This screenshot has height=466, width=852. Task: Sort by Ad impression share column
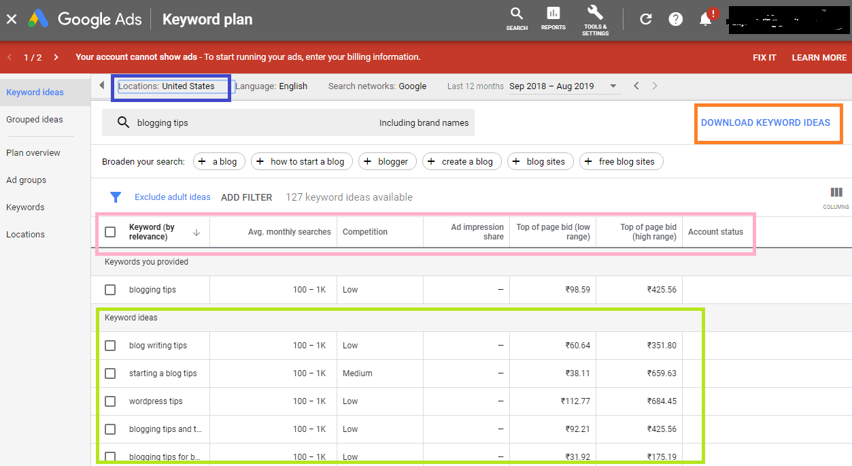(x=477, y=232)
